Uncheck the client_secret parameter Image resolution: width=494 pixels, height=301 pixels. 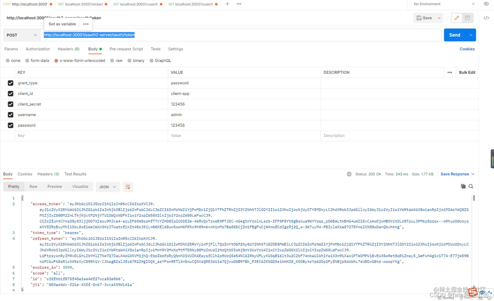(10, 104)
